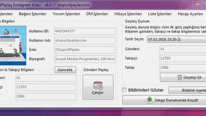Click the Çalıştır button label
The width and height of the screenshot is (206, 116).
(97, 93)
